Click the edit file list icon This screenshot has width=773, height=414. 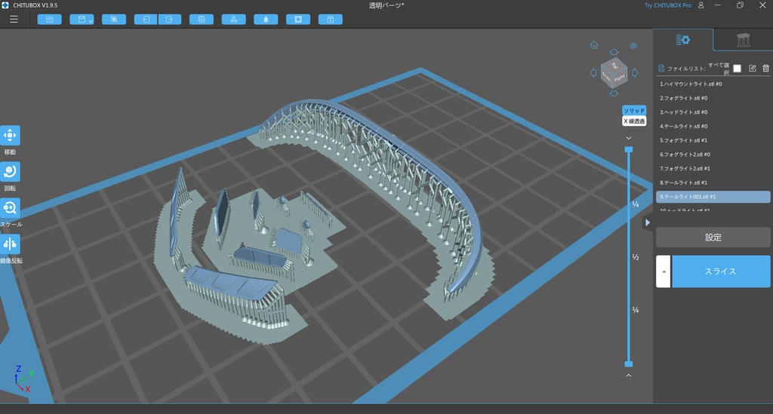(x=753, y=69)
